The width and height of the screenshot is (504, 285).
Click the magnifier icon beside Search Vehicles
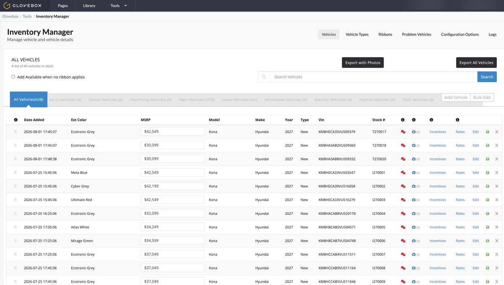pos(264,77)
